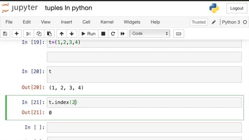Click the Out[21] output value 0
This screenshot has width=249, height=140.
(x=50, y=113)
